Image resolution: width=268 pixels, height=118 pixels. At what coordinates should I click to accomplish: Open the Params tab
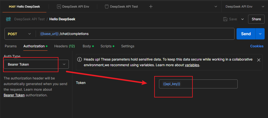point(11,46)
